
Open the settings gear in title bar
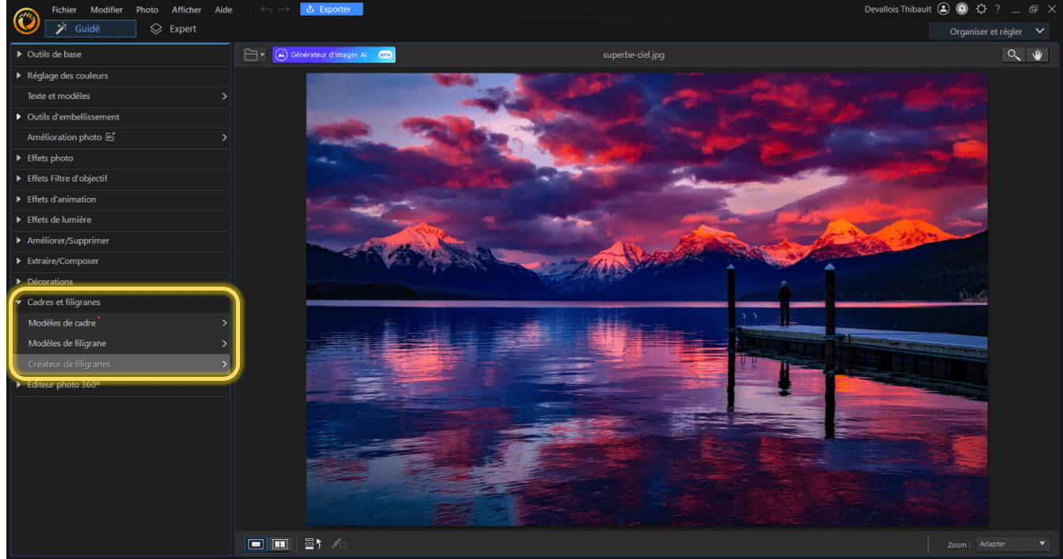(981, 10)
